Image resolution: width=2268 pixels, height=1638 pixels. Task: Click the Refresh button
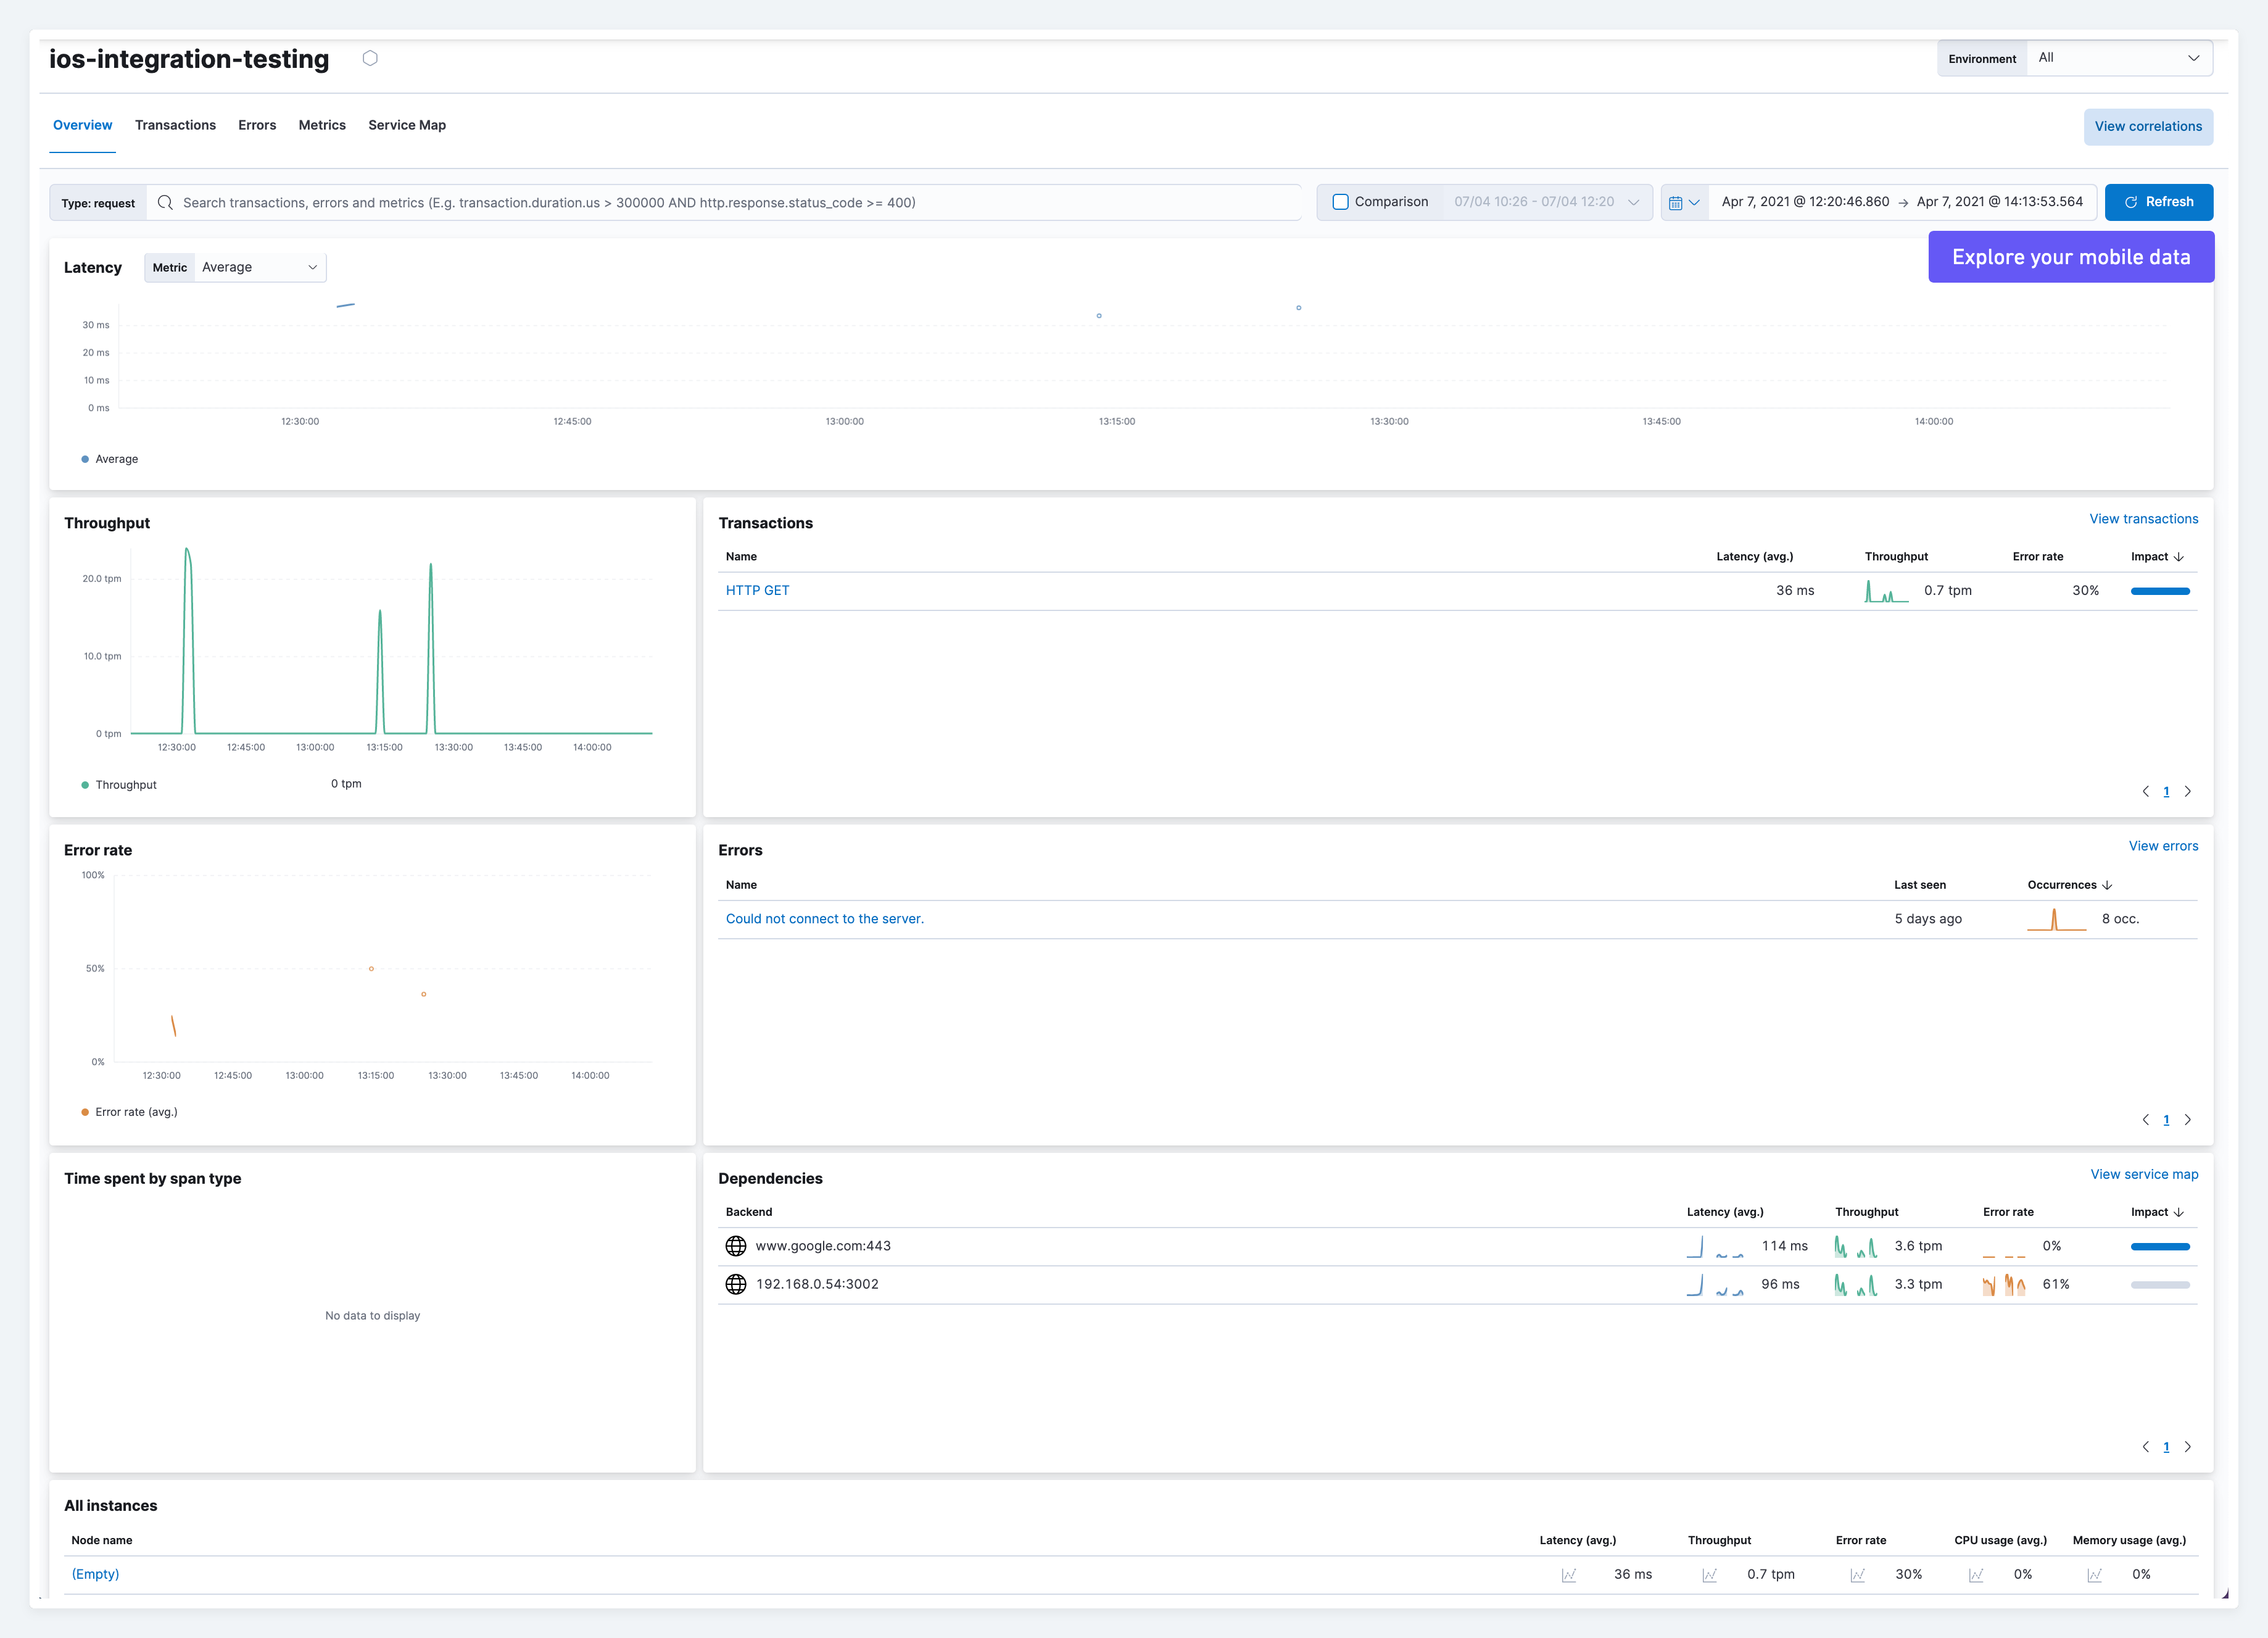coord(2158,202)
